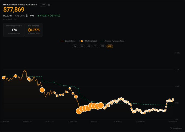Viewport: 185px width, 132px height.
Task: Switch to the 6M range
Action: (89, 46)
